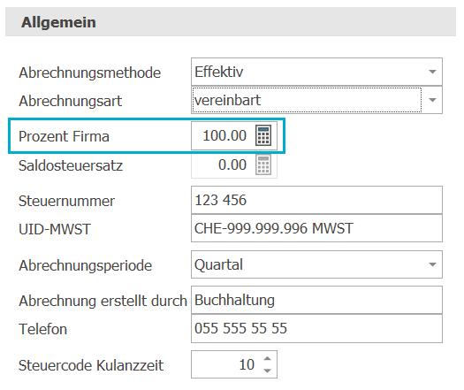This screenshot has width=464, height=390.
Task: Click the Abrechnungsmethode label
Action: tap(89, 73)
